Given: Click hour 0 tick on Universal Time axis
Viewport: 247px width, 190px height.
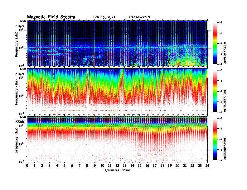Looking at the screenshot, I should 27,165.
